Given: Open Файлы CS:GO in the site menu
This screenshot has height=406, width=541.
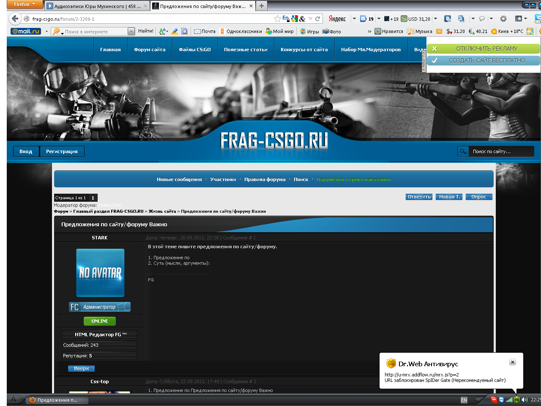Looking at the screenshot, I should (194, 49).
